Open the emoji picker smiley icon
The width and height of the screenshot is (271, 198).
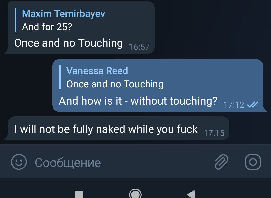[x=19, y=162]
